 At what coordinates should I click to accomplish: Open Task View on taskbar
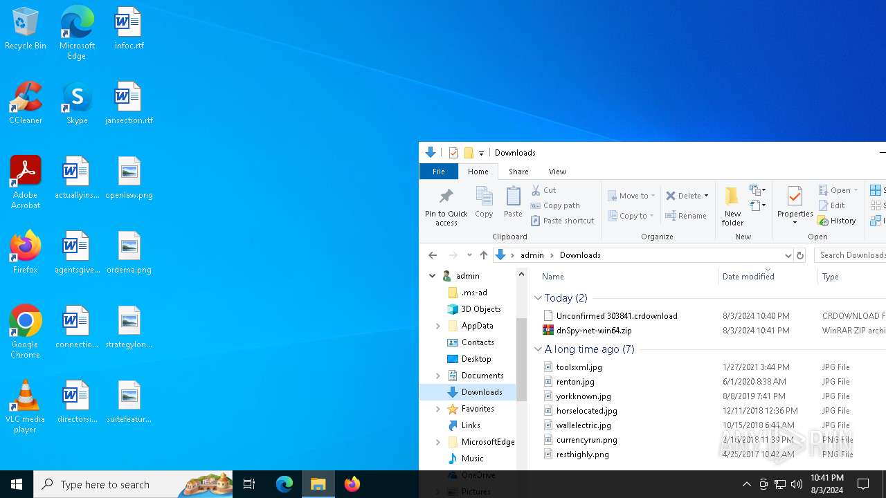[249, 484]
